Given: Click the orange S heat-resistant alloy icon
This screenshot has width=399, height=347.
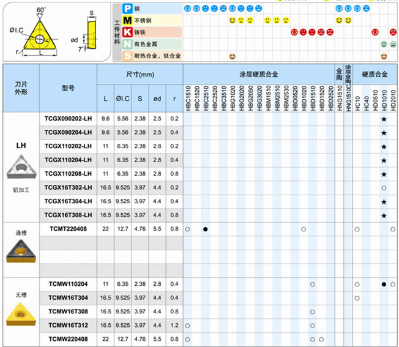Looking at the screenshot, I should click(127, 56).
